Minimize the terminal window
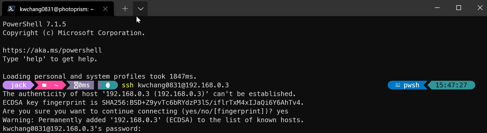Image resolution: width=487 pixels, height=133 pixels. click(437, 8)
